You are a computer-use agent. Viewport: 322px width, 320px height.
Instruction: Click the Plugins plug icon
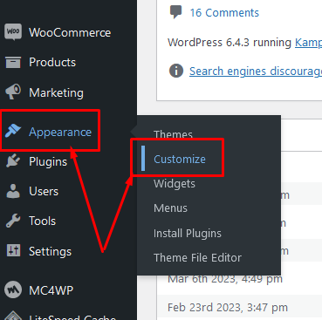(13, 161)
